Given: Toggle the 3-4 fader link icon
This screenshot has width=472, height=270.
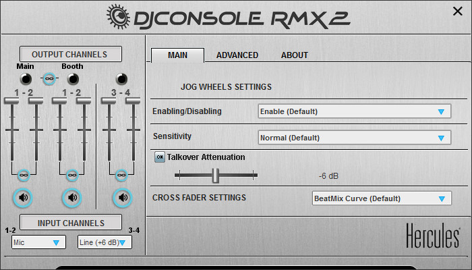Looking at the screenshot, I should [x=121, y=175].
